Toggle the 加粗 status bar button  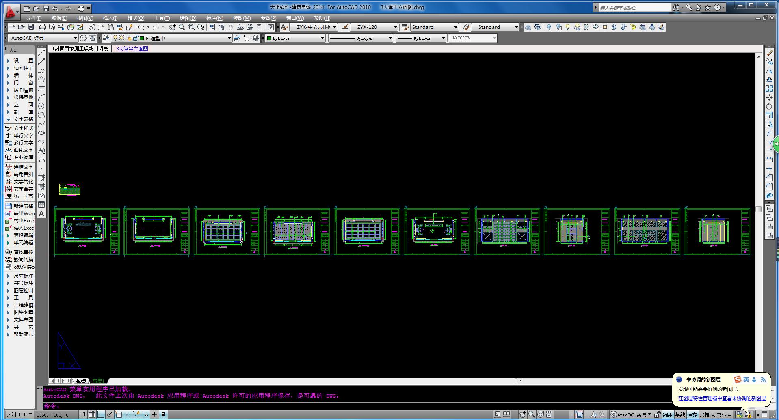click(705, 415)
